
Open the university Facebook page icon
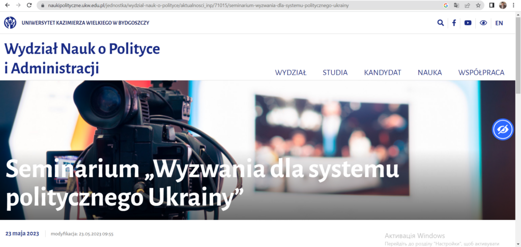[x=454, y=23]
